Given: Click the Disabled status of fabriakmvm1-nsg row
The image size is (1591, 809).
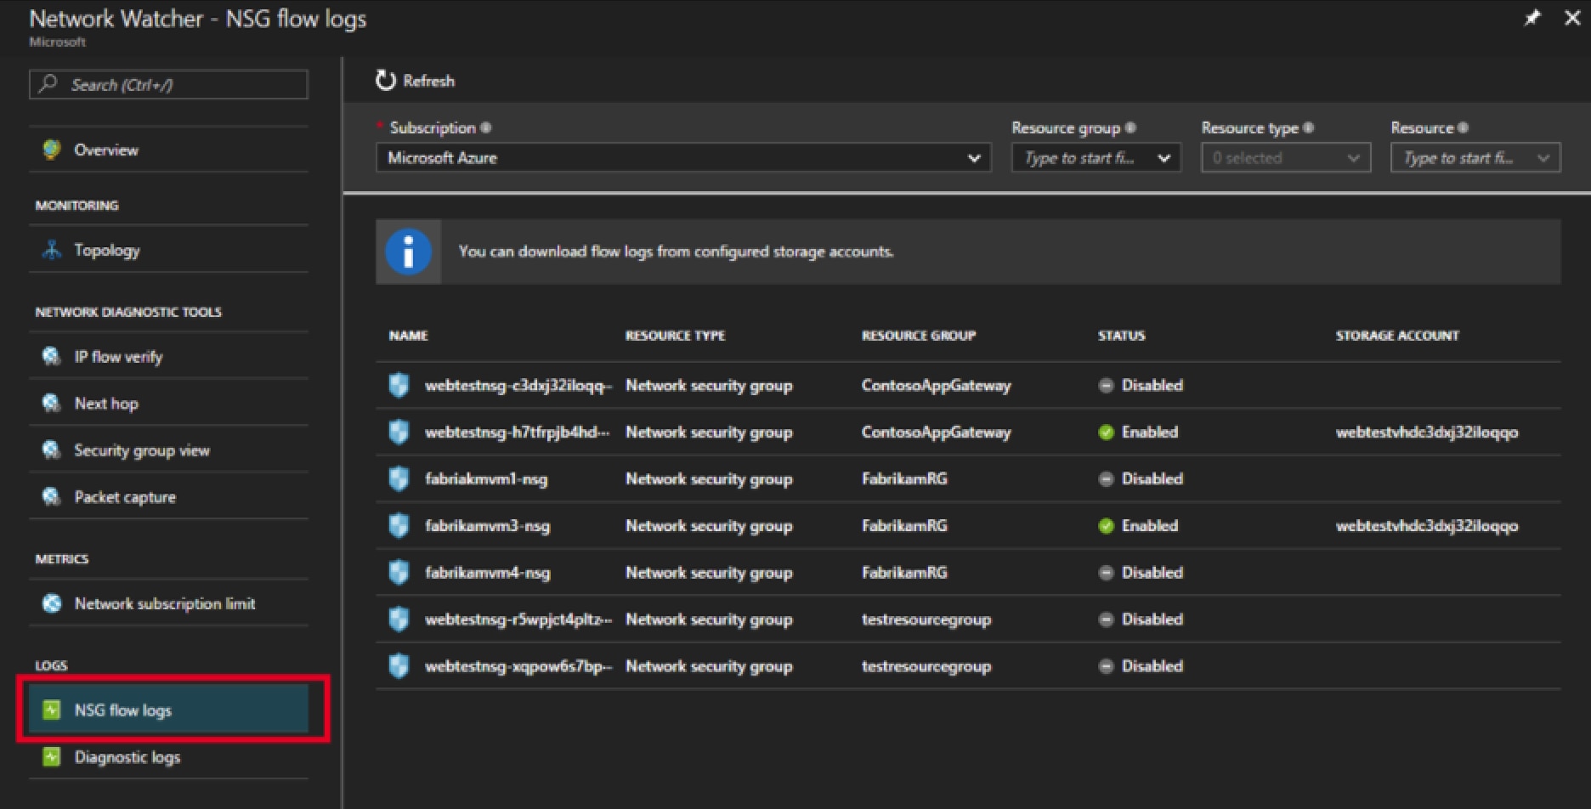Looking at the screenshot, I should tap(1141, 479).
